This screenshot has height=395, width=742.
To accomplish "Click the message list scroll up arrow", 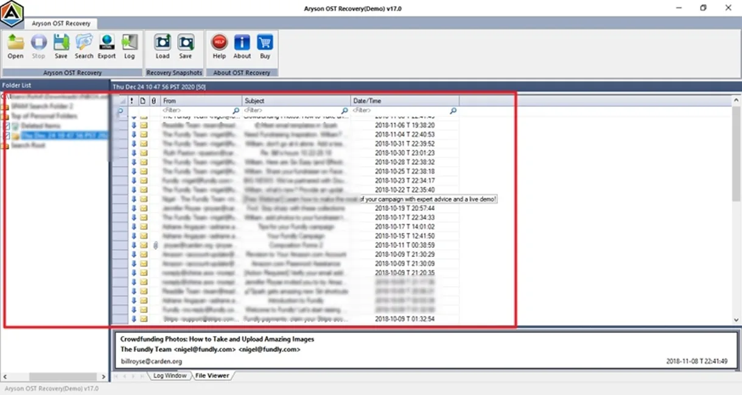I will (735, 100).
